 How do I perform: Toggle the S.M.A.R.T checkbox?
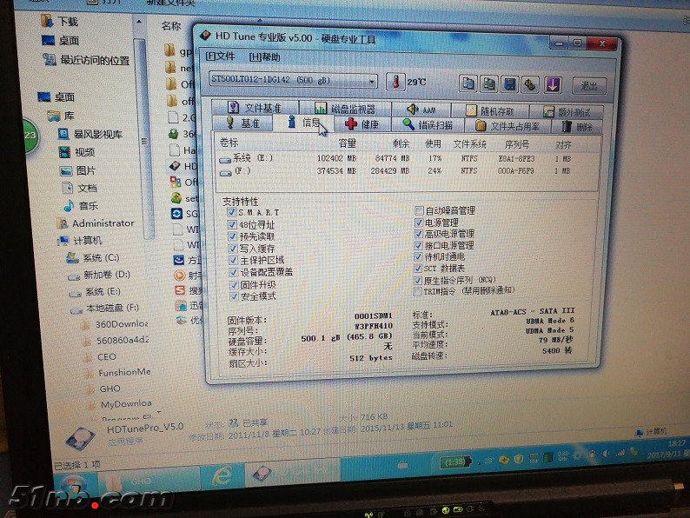pos(232,212)
